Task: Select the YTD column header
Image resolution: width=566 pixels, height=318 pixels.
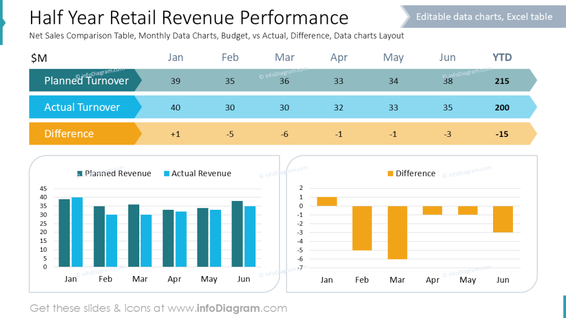Action: 501,57
